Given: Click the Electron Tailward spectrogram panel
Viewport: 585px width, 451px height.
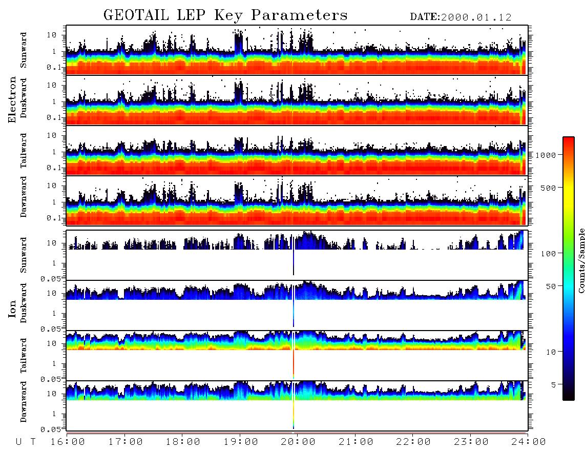Looking at the screenshot, I should tap(297, 151).
